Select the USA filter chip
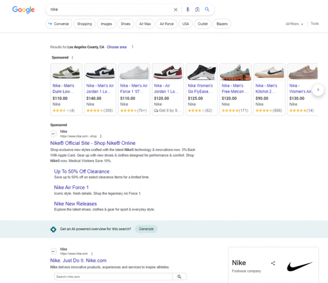Viewport: 328px width, 283px height. point(186,23)
